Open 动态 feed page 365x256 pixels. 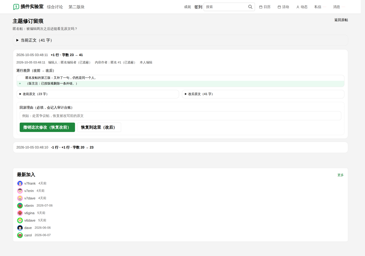[302, 7]
